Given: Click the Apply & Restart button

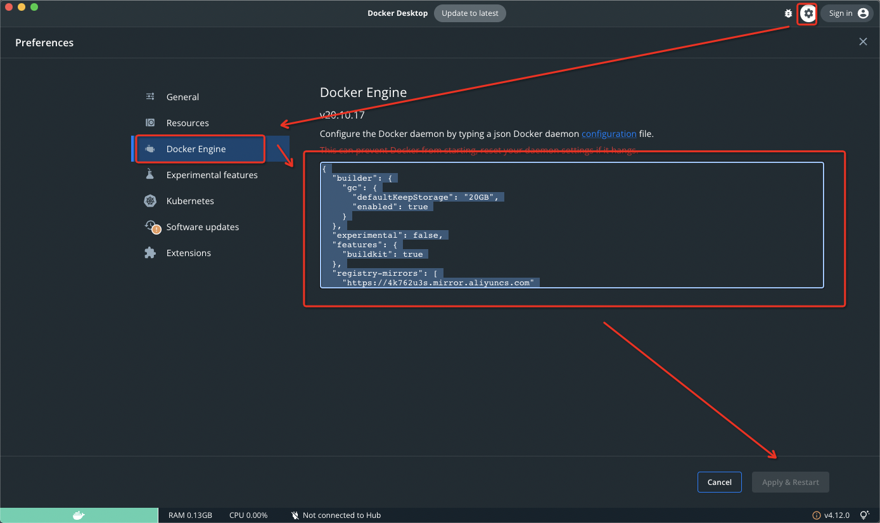Looking at the screenshot, I should (x=791, y=482).
